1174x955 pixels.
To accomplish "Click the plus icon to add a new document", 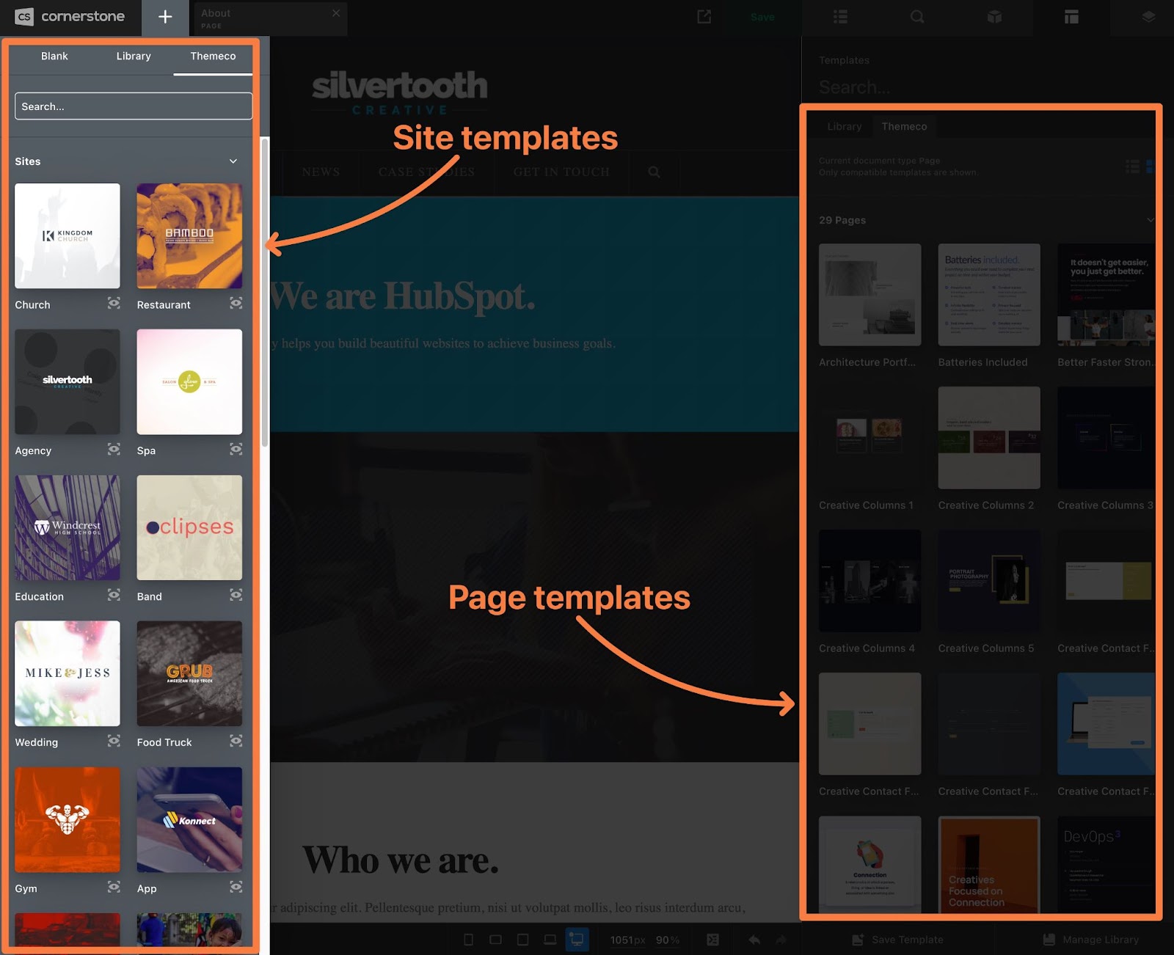I will pos(165,17).
